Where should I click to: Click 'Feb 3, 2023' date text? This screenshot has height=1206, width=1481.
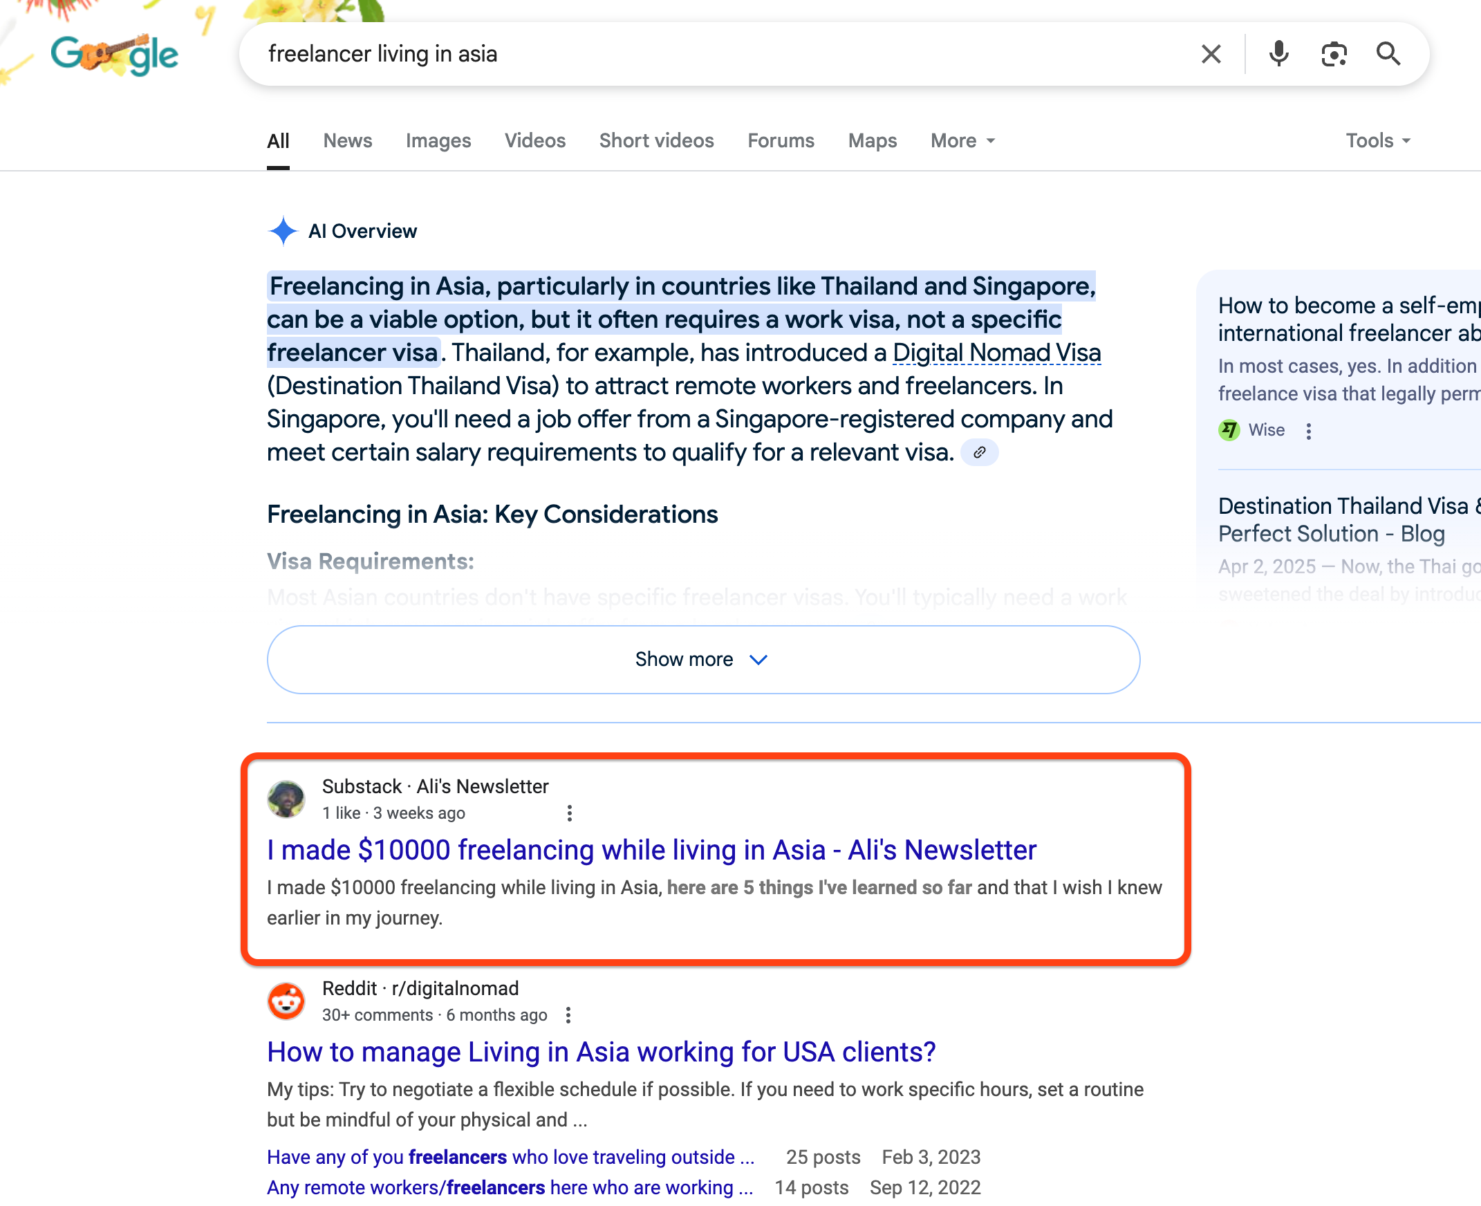(x=931, y=1157)
